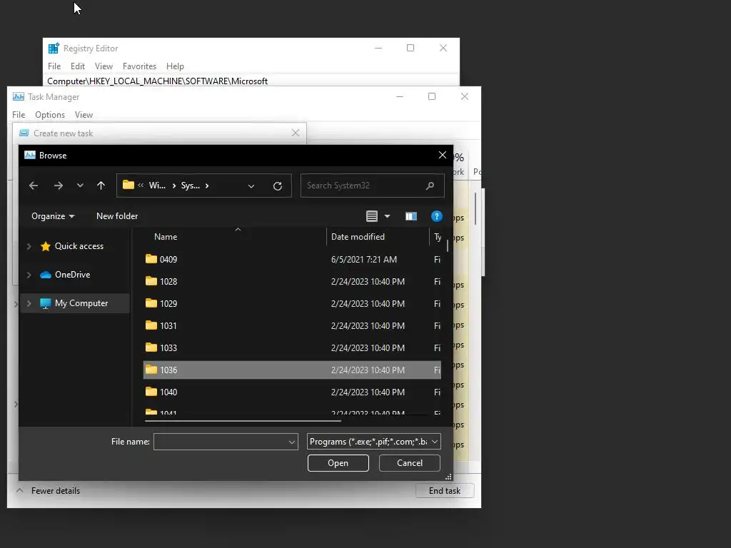
Task: Sort by the Name column
Action: [x=166, y=237]
